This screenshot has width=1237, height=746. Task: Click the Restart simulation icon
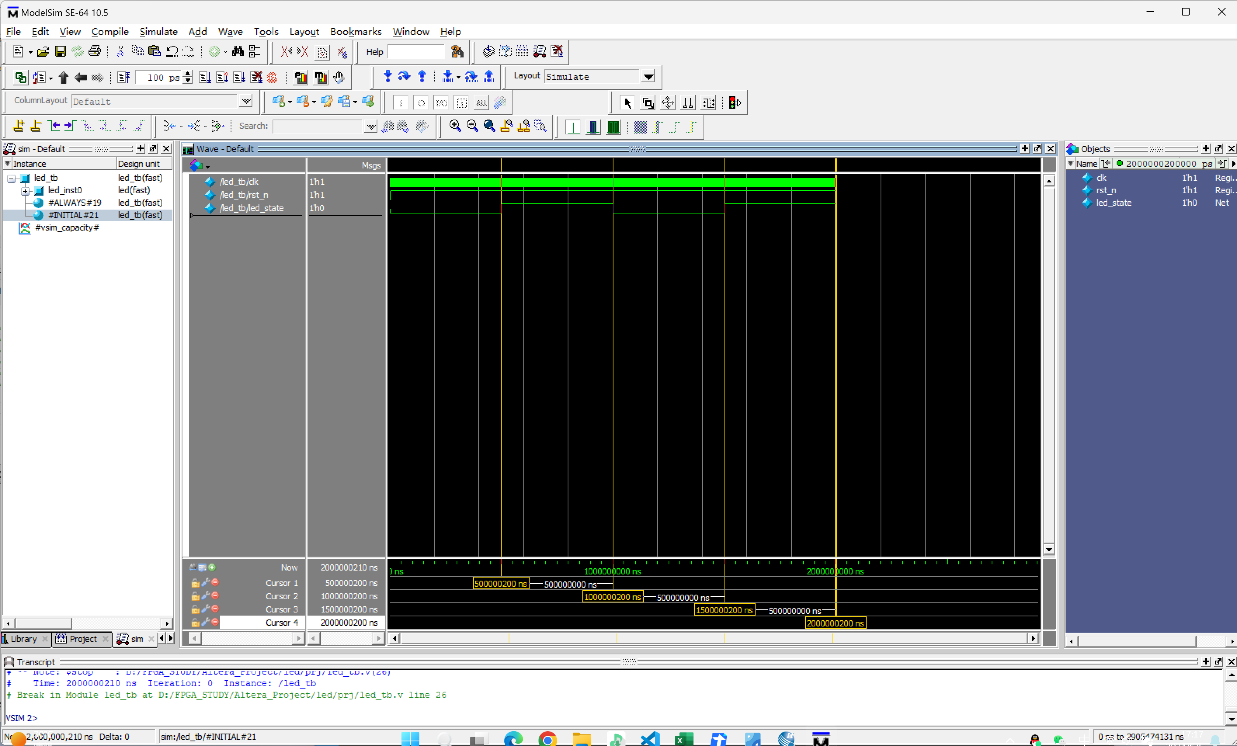click(x=123, y=77)
